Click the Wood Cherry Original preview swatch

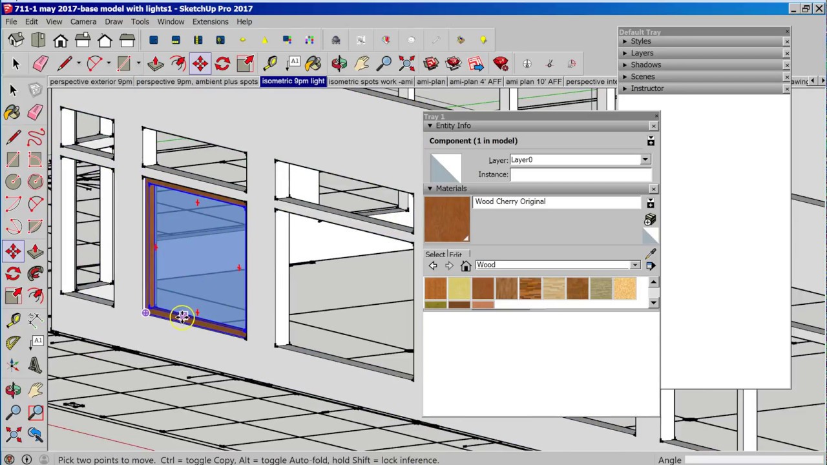[x=447, y=219]
